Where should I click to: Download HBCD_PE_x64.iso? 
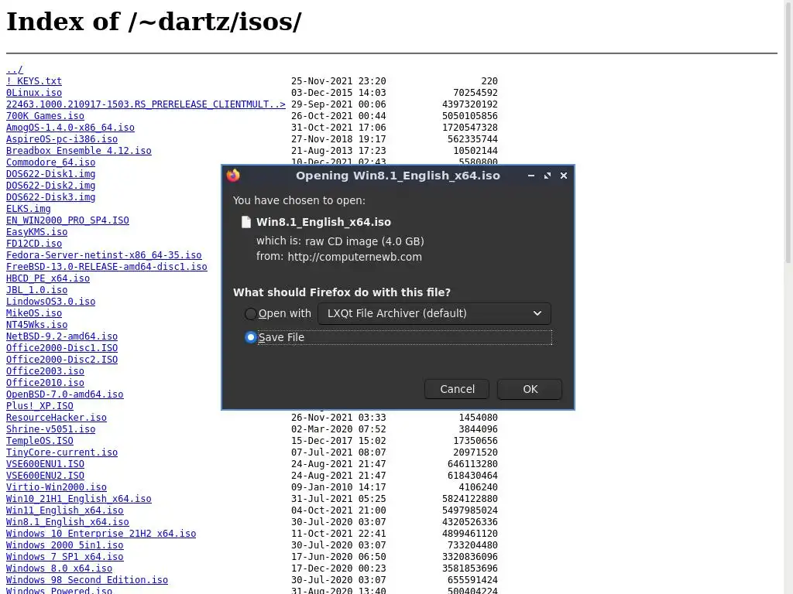coord(48,278)
